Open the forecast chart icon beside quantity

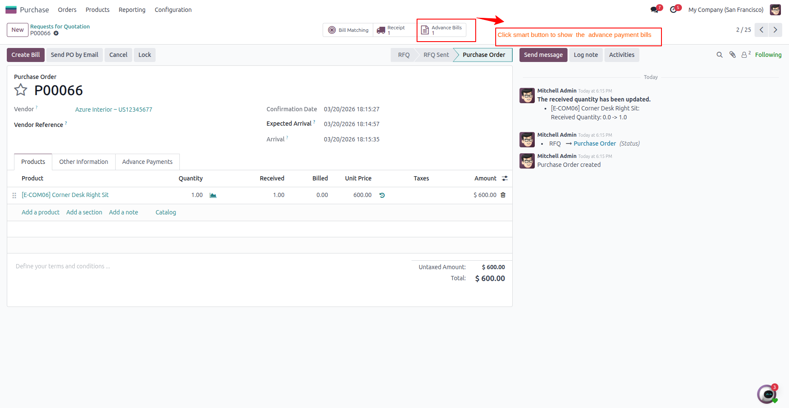click(213, 195)
